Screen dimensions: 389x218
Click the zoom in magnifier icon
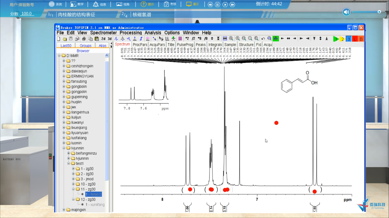(238, 38)
